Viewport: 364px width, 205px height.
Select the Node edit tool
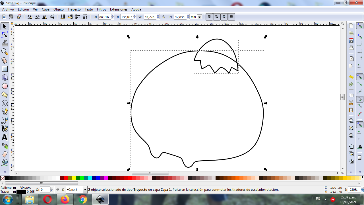point(5,35)
